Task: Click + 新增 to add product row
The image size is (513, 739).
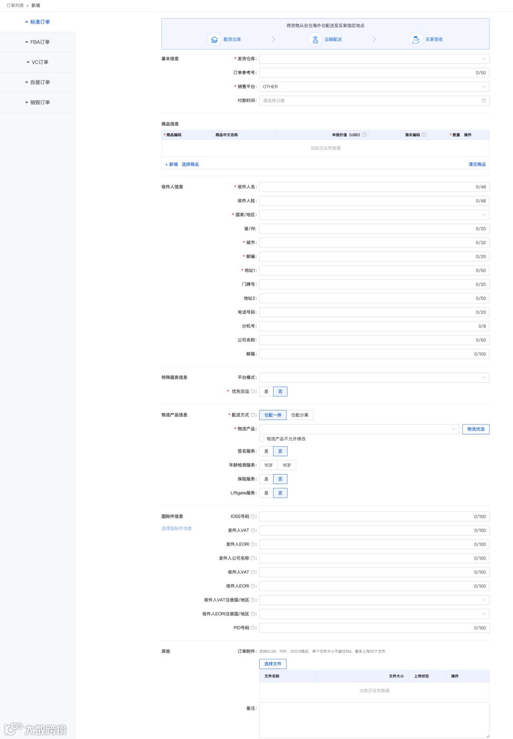Action: pos(171,165)
